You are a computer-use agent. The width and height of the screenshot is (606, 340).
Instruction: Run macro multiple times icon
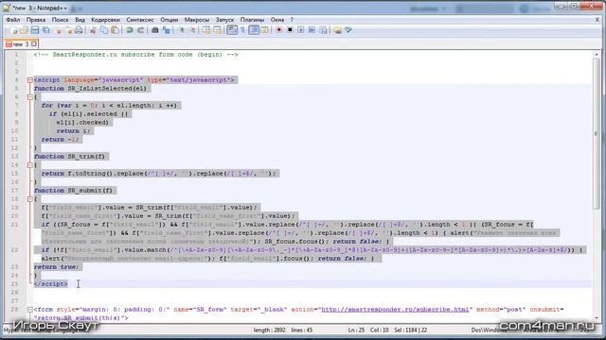312,30
